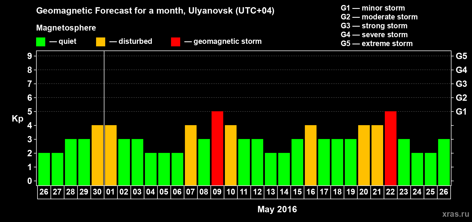Click date label 15 on the axis

297,192
